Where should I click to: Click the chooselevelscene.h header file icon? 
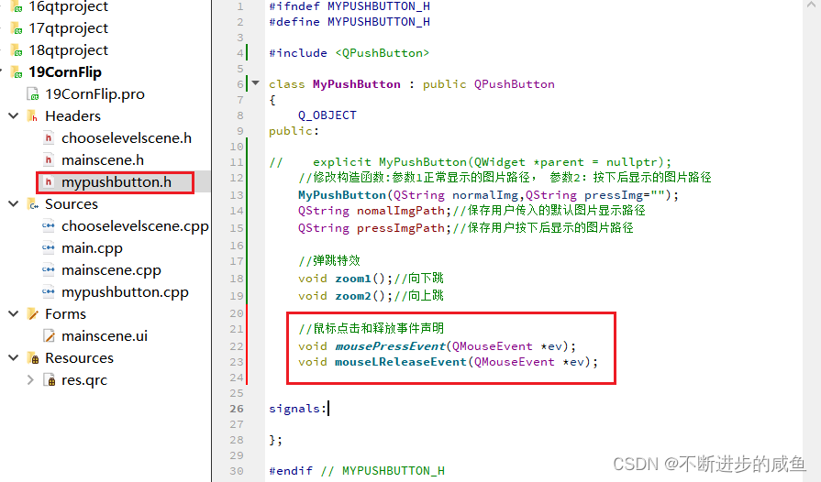[x=49, y=138]
